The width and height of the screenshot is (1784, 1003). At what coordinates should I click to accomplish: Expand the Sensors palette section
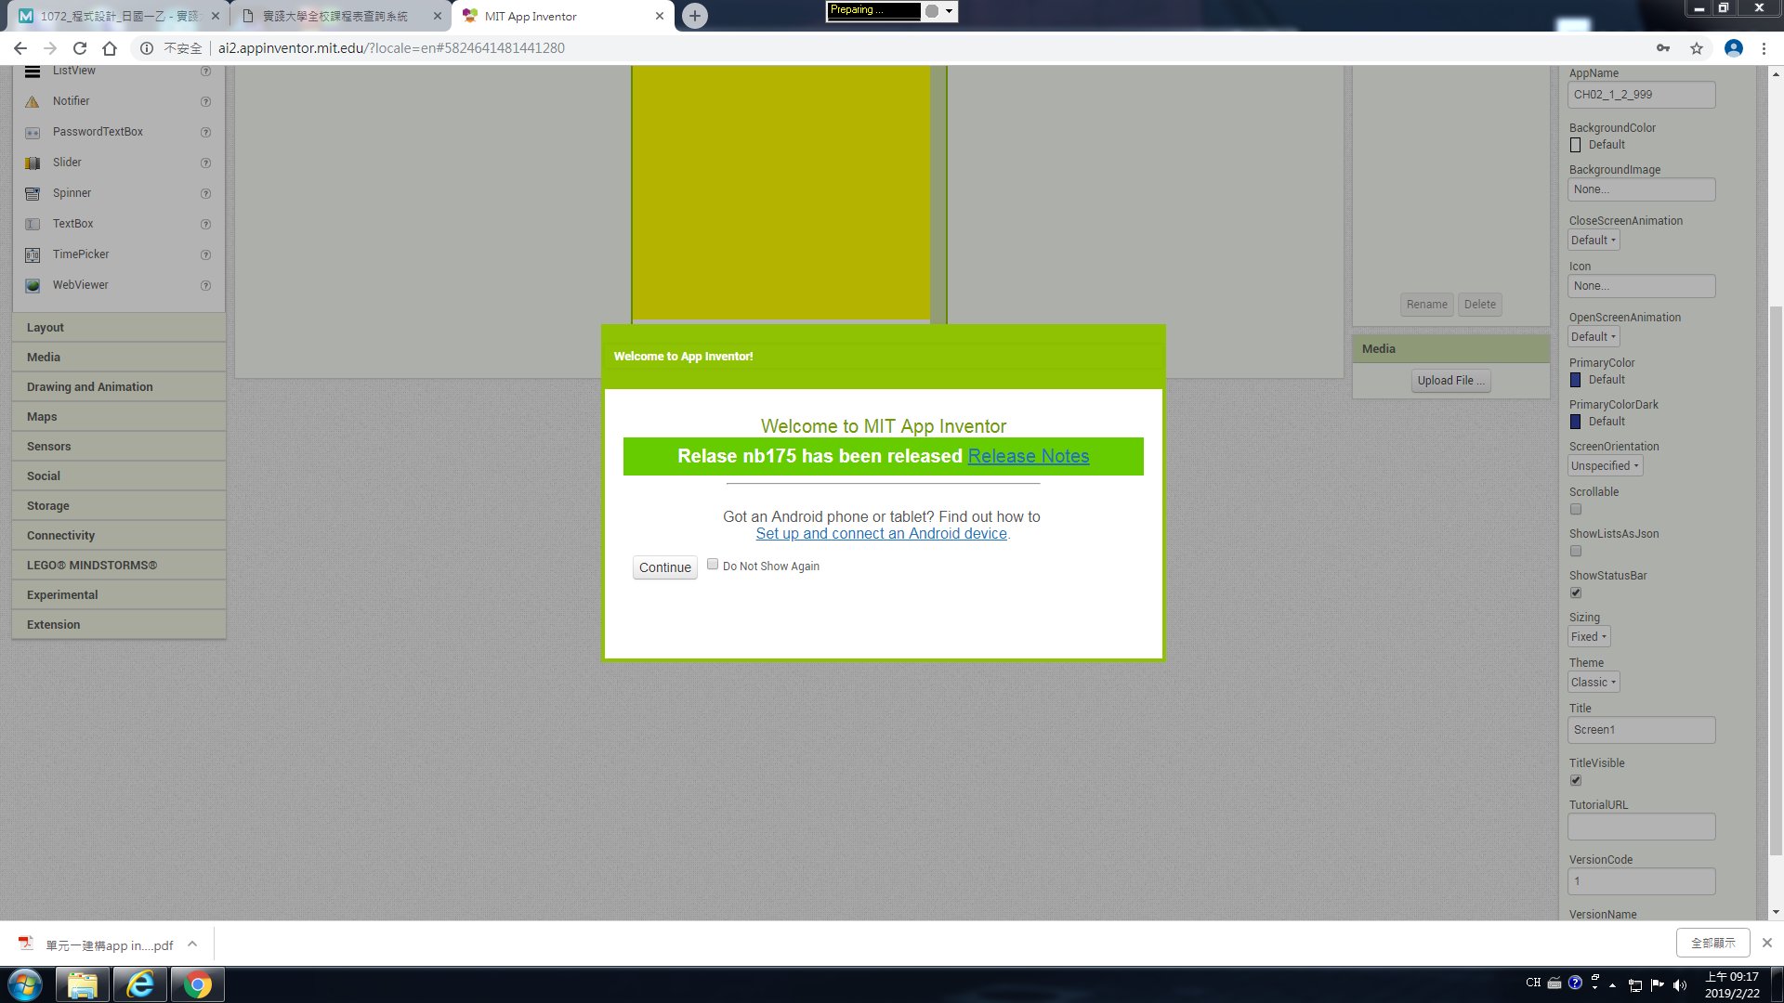[x=119, y=447]
